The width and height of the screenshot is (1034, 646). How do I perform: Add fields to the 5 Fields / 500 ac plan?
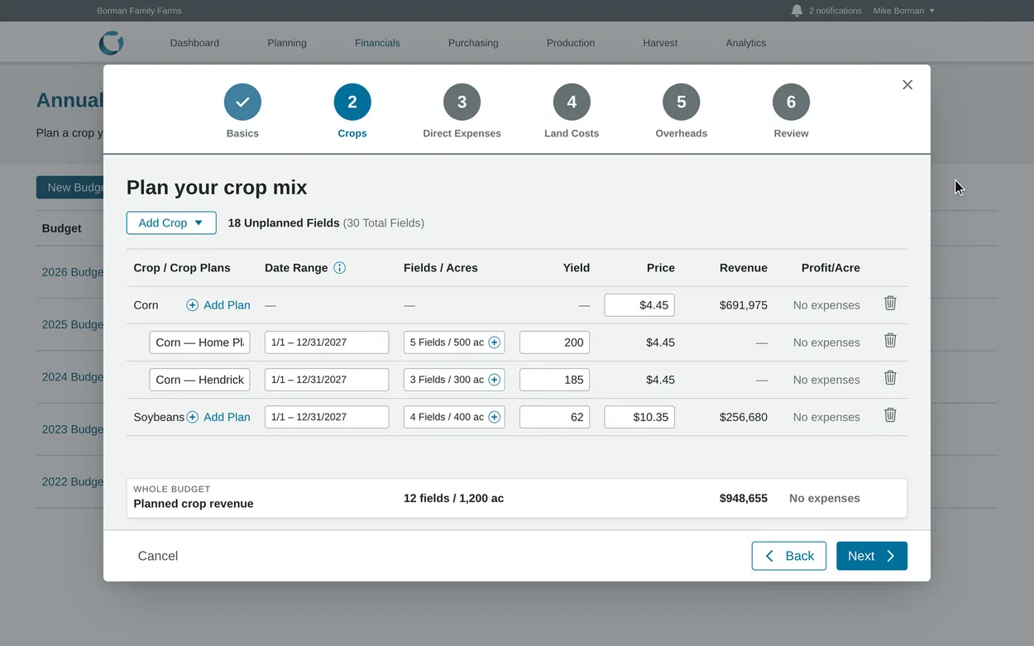(x=495, y=342)
